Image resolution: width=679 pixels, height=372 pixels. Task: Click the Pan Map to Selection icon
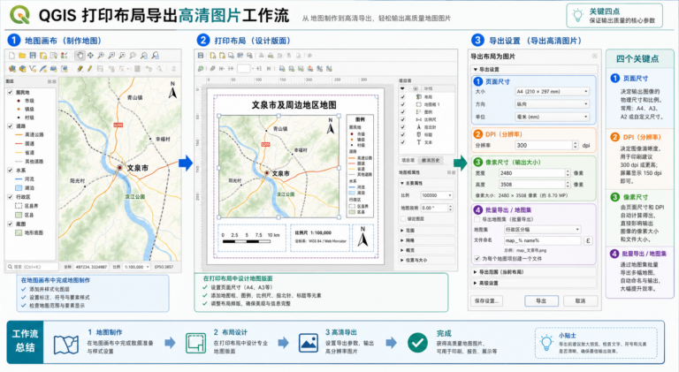[90, 56]
